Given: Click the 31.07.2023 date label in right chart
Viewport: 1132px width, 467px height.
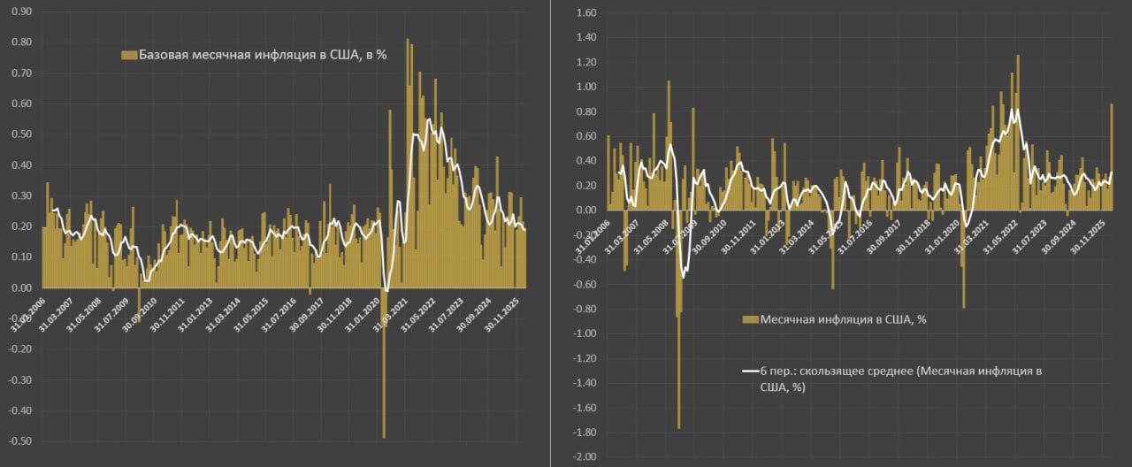Looking at the screenshot, I should coord(1033,235).
